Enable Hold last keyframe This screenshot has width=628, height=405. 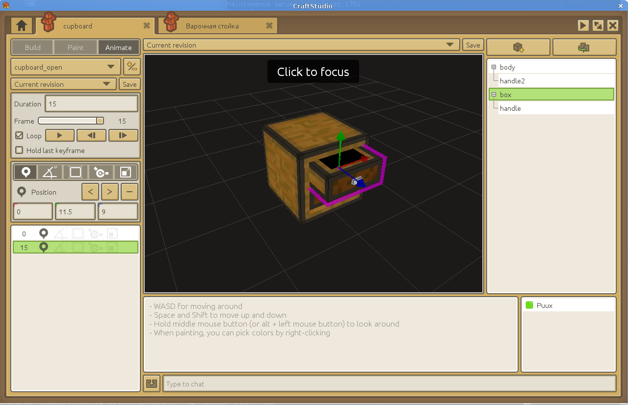(20, 150)
